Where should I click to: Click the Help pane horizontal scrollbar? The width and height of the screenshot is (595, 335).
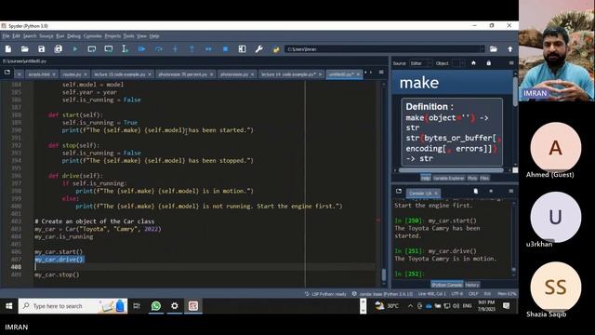tap(452, 170)
